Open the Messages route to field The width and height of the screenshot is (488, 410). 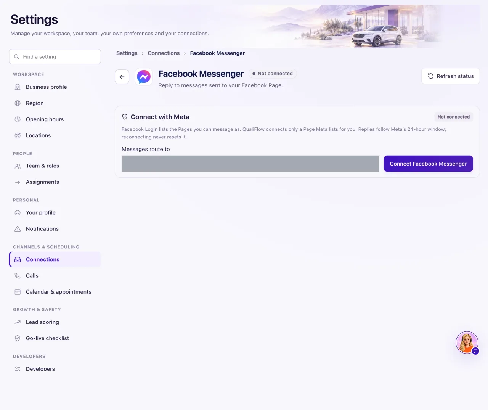point(250,164)
